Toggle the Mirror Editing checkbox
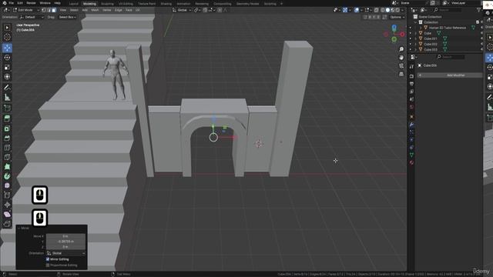The width and height of the screenshot is (493, 277). (48, 259)
